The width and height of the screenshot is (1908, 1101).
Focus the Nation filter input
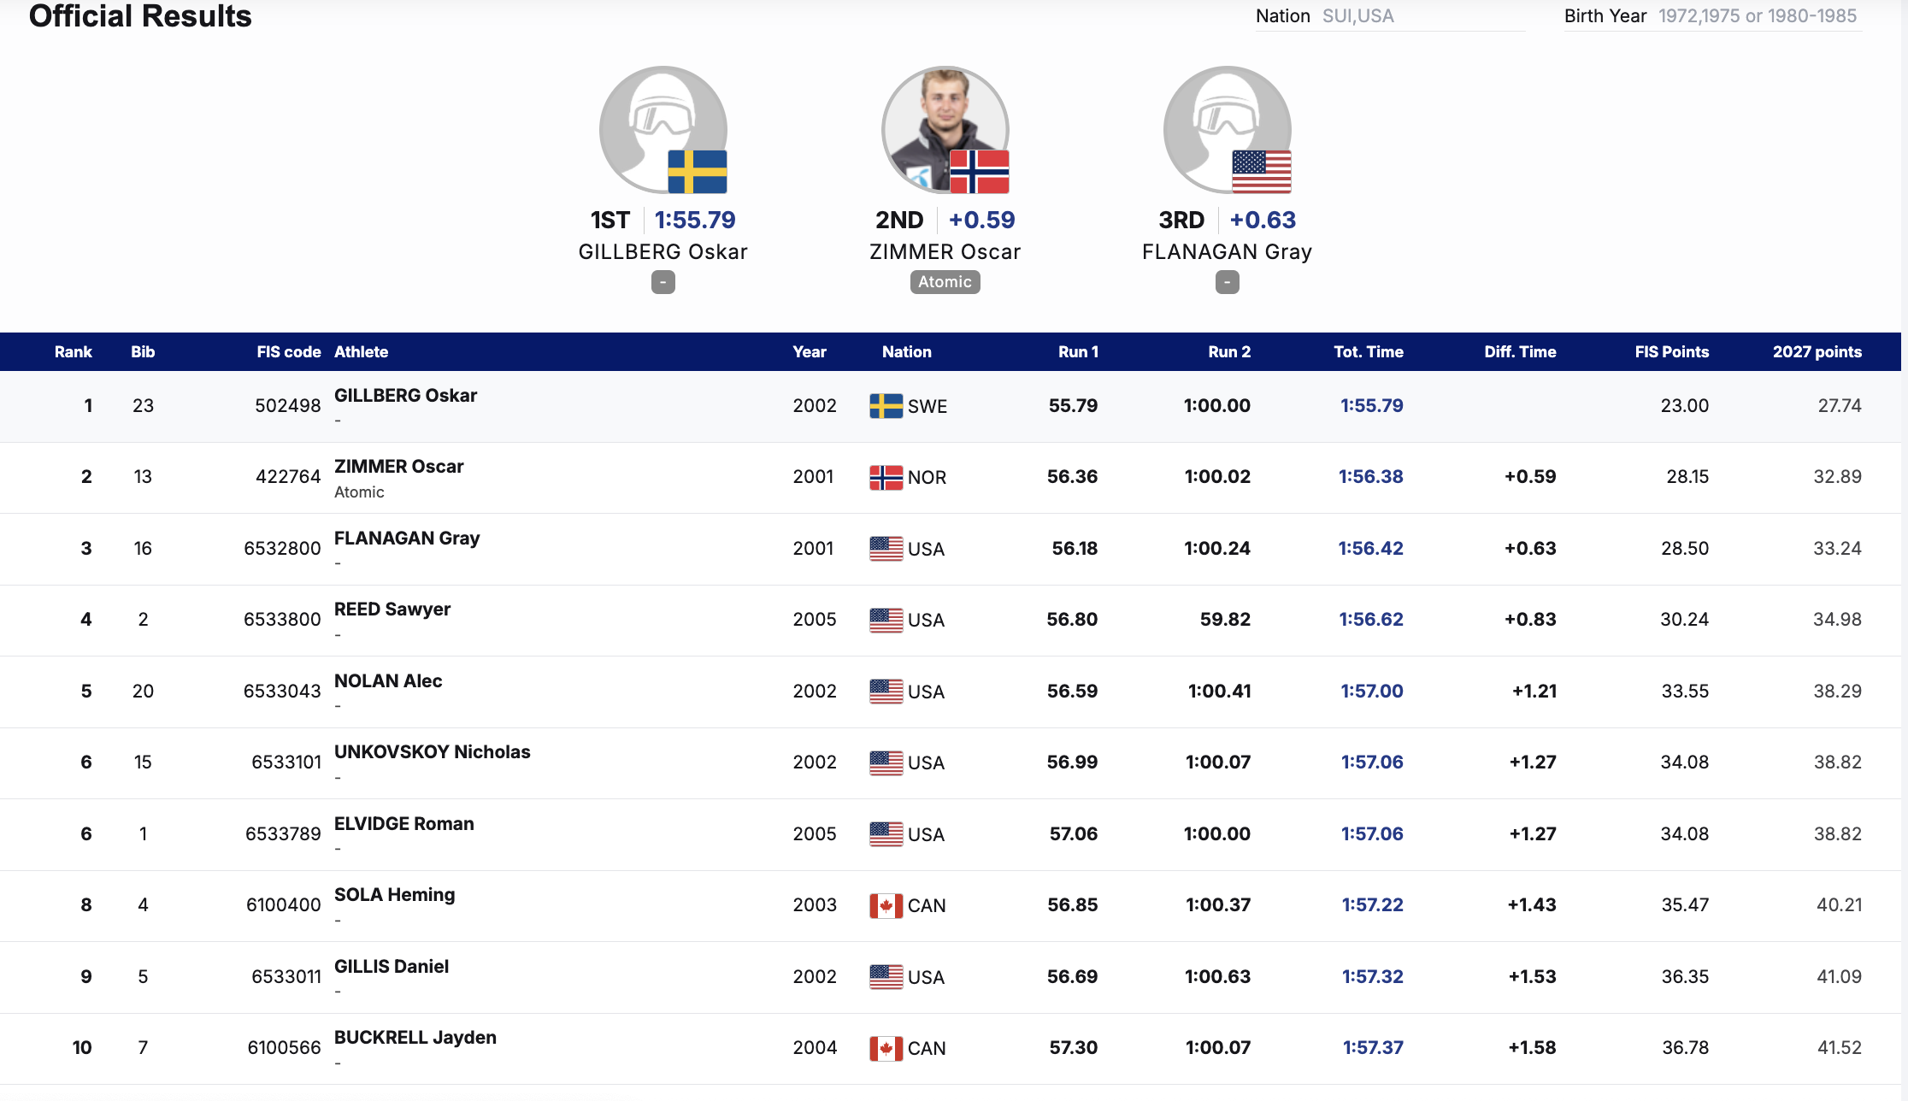[1421, 16]
